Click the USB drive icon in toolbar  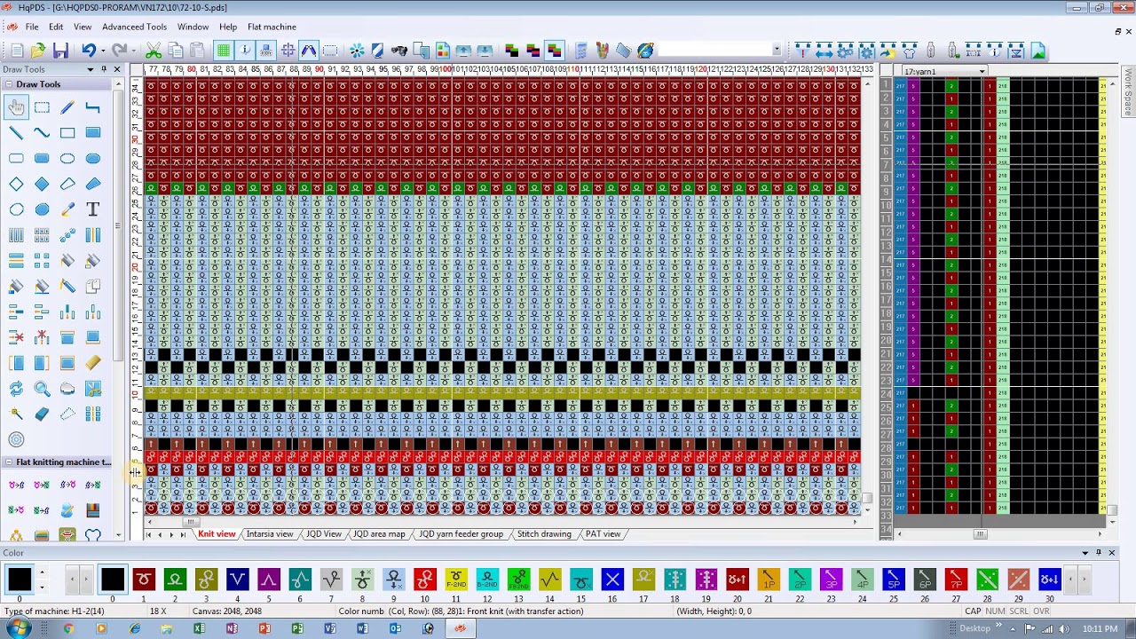(930, 51)
